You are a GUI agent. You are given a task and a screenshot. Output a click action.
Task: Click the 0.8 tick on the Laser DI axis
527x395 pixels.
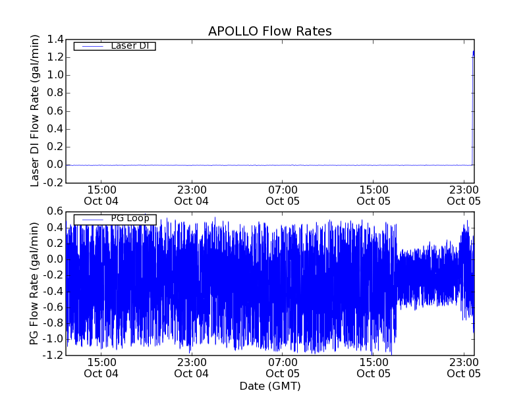point(55,93)
